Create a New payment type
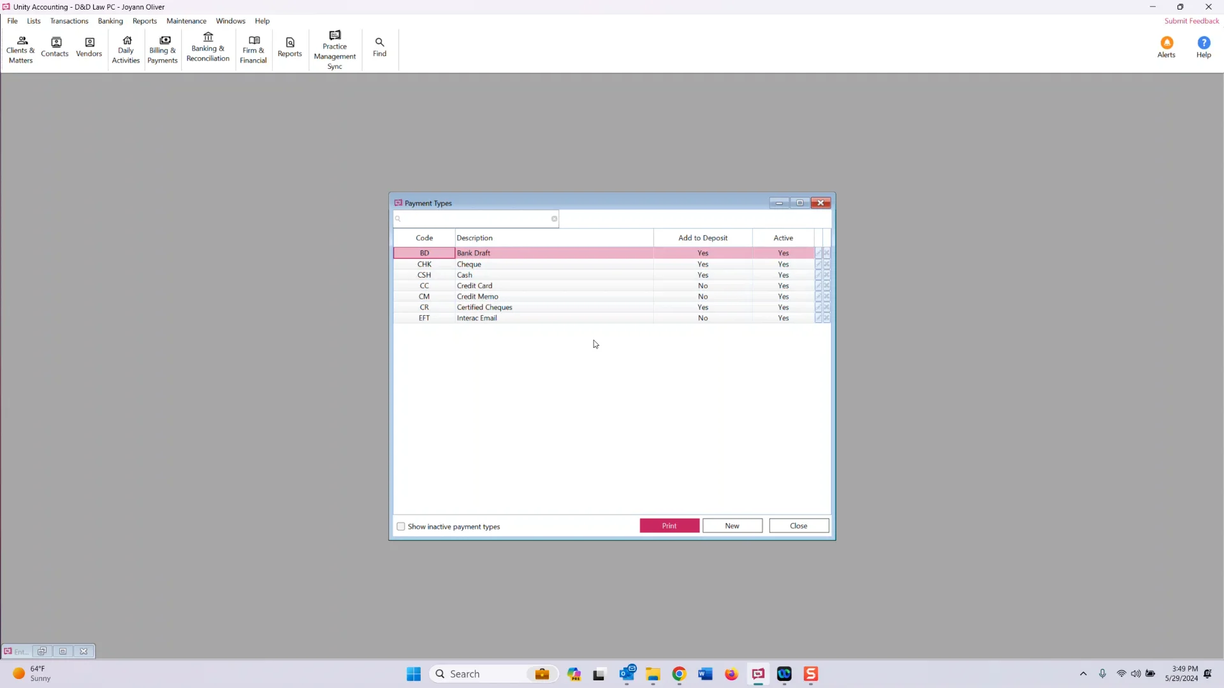1224x688 pixels. click(732, 526)
